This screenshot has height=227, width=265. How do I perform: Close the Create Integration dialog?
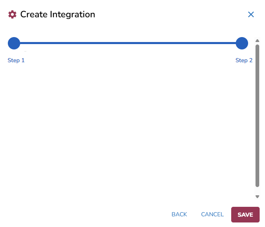tap(251, 14)
